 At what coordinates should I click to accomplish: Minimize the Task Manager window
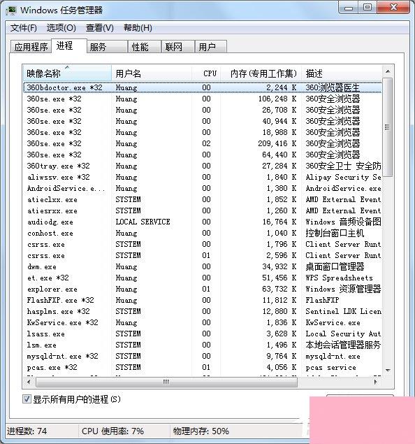[x=349, y=8]
